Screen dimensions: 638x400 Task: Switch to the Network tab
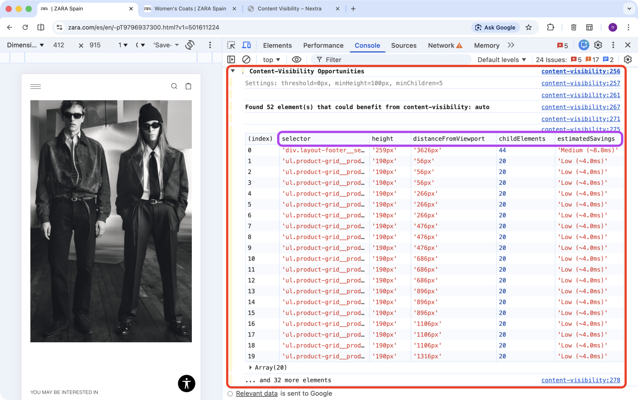coord(445,45)
